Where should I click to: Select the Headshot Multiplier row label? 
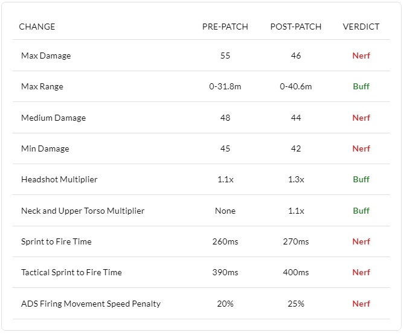[x=59, y=179]
